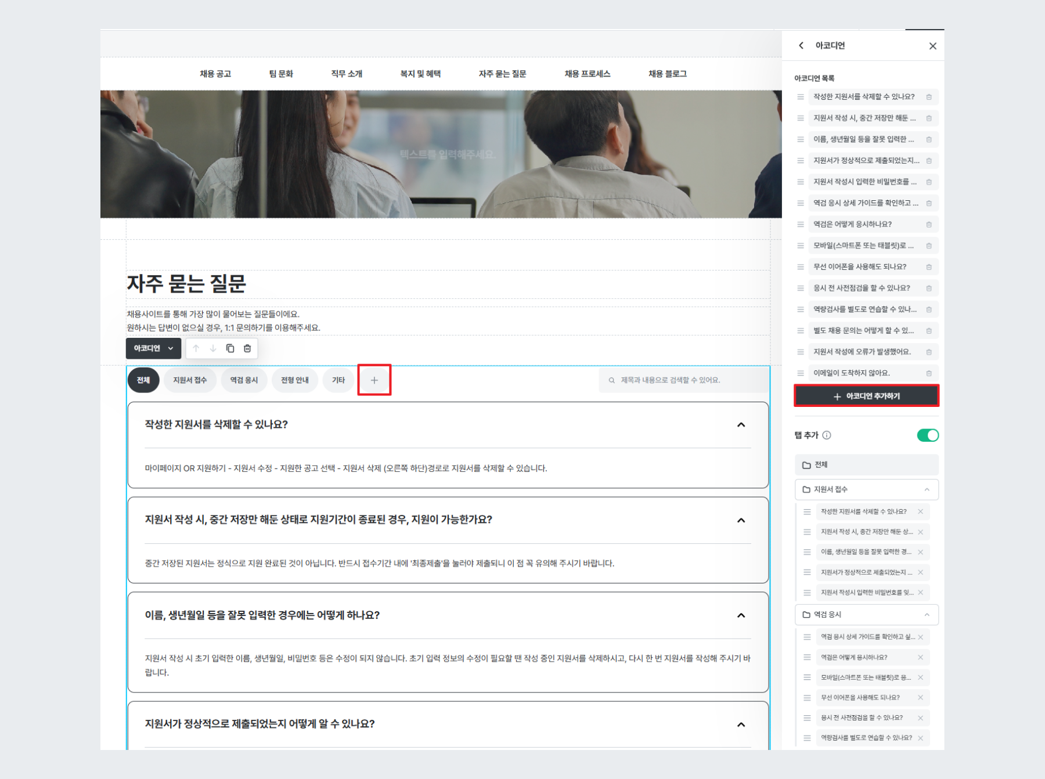Switch to the 역검 응시 tab
This screenshot has height=779, width=1045.
click(x=244, y=380)
